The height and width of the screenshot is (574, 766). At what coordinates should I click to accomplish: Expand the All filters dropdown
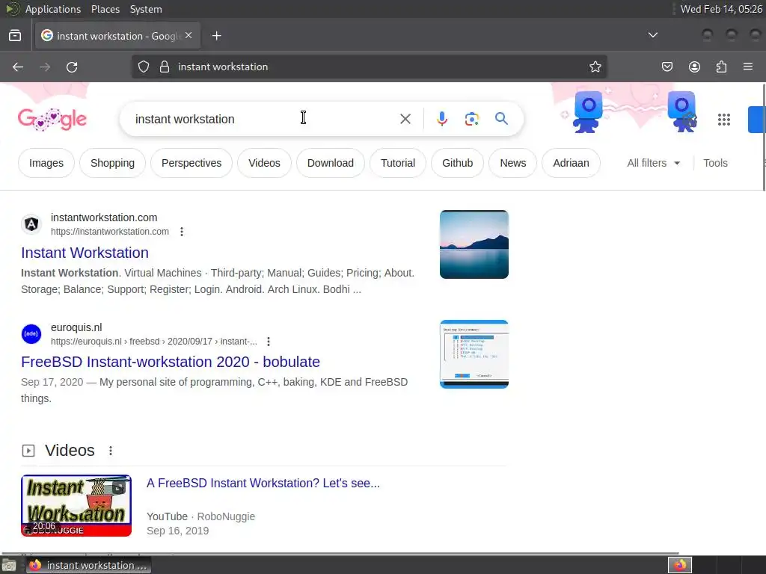tap(654, 163)
